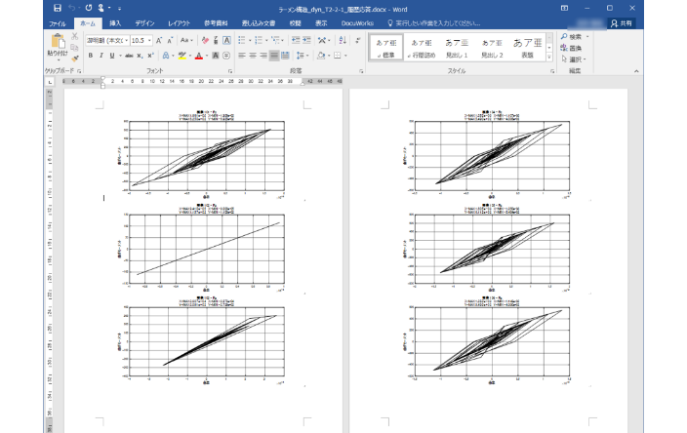The height and width of the screenshot is (433, 687).
Task: Click 置換 (Replace) in the editing group
Action: tap(574, 47)
